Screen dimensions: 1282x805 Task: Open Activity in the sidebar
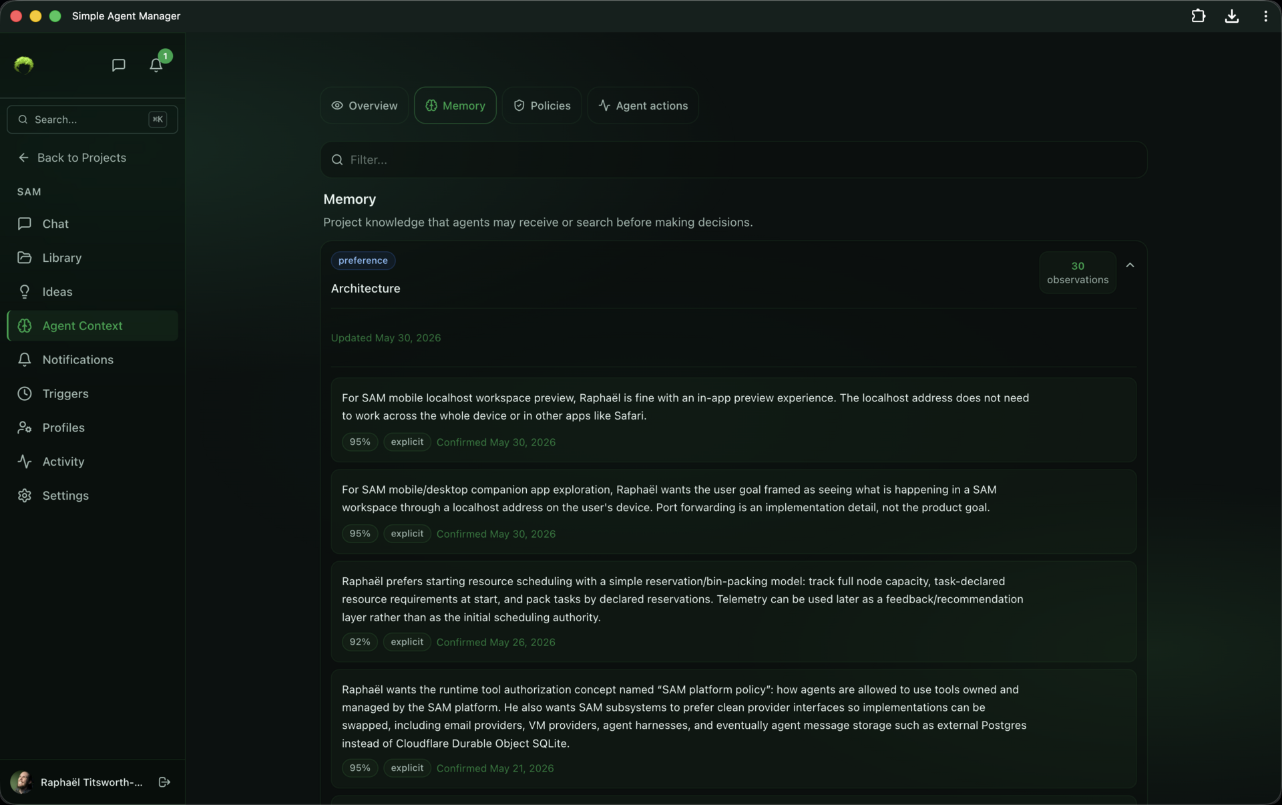pos(92,462)
